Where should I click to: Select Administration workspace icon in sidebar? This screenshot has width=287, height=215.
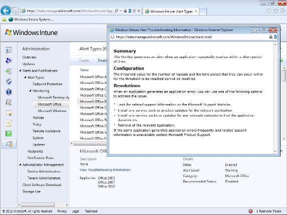pos(9,144)
